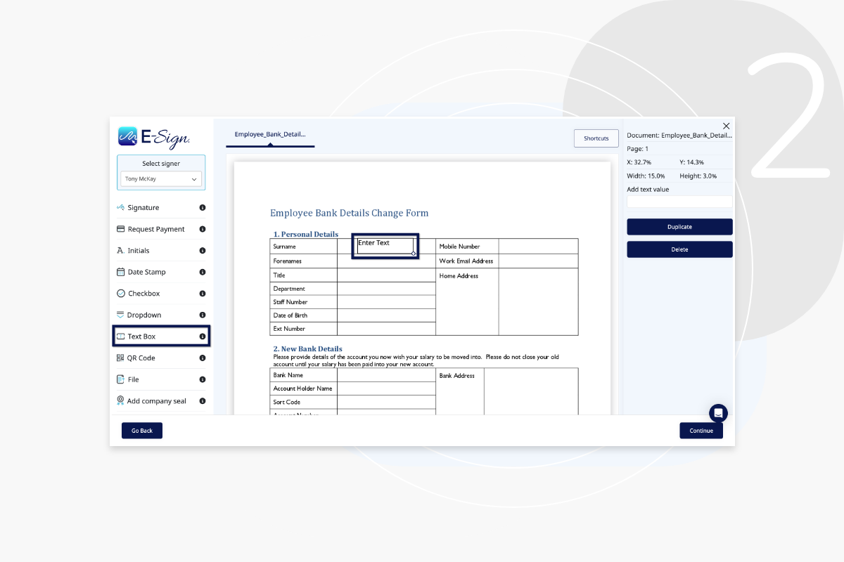
Task: Click the Bank Name cell
Action: [303, 375]
